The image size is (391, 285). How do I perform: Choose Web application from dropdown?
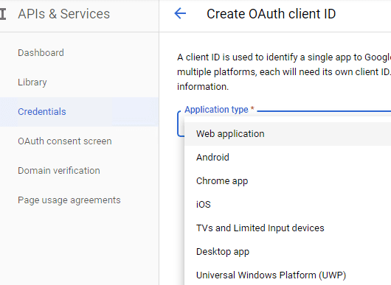(288, 134)
